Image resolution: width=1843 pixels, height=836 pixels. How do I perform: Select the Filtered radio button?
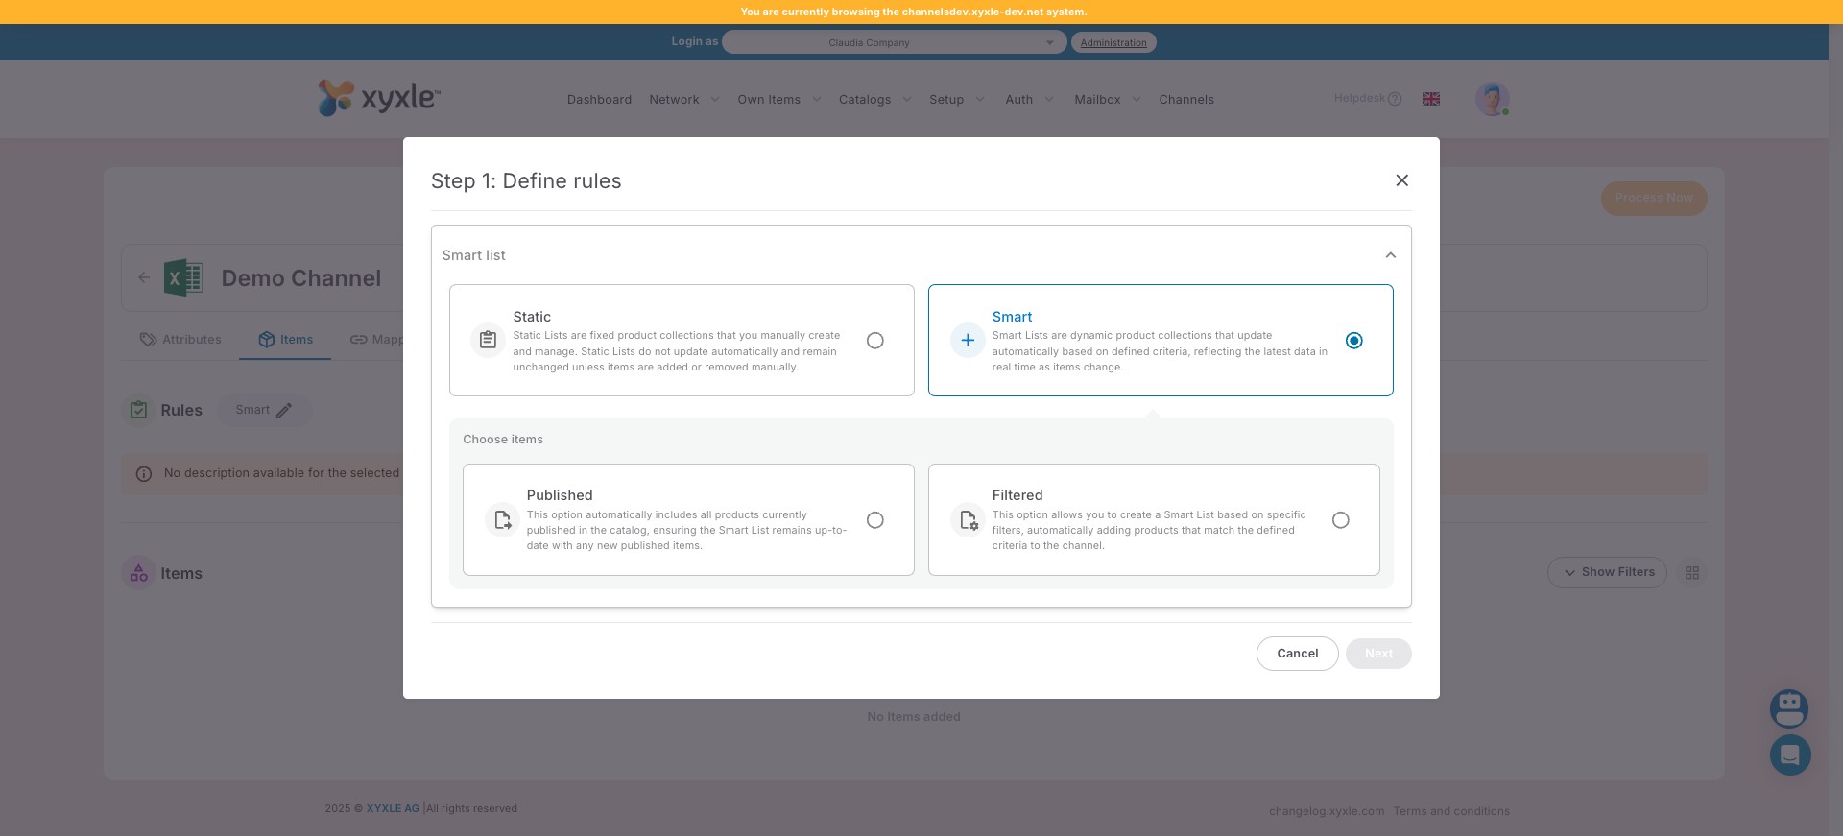(x=1340, y=520)
